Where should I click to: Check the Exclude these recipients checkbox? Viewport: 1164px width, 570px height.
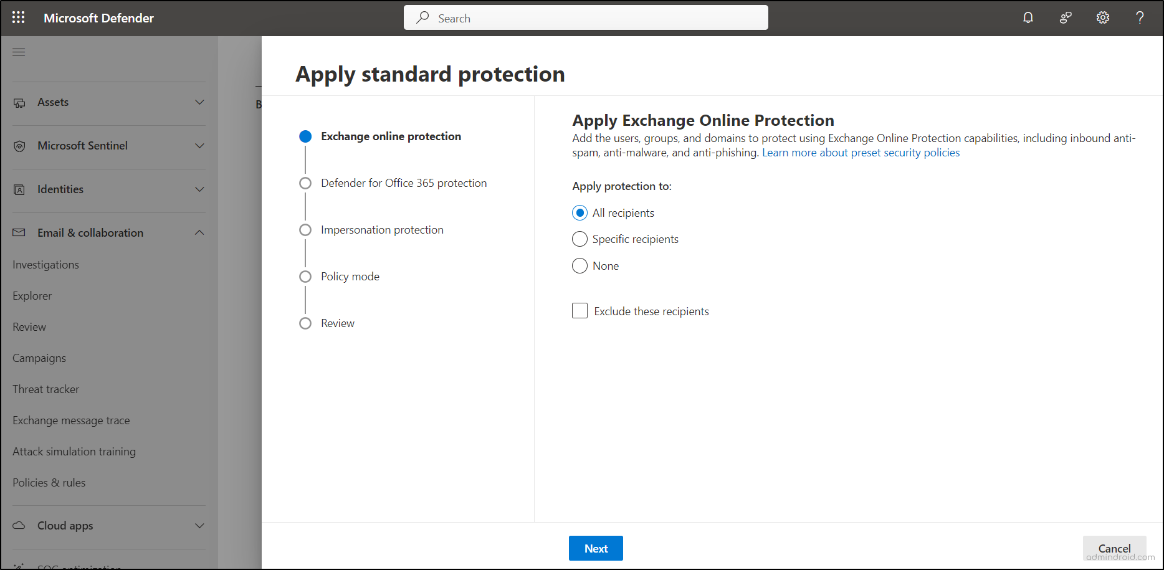pyautogui.click(x=580, y=311)
